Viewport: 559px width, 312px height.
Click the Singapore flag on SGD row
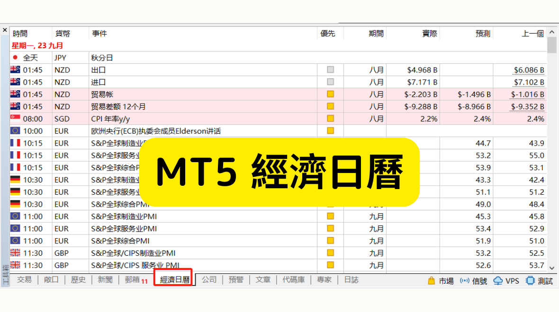[x=15, y=119]
